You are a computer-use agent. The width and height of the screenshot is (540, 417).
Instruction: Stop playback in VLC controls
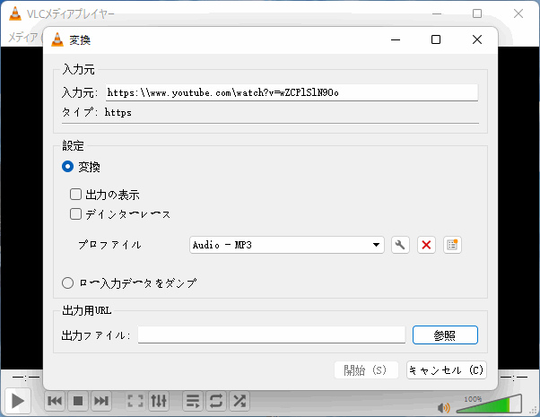pos(78,401)
